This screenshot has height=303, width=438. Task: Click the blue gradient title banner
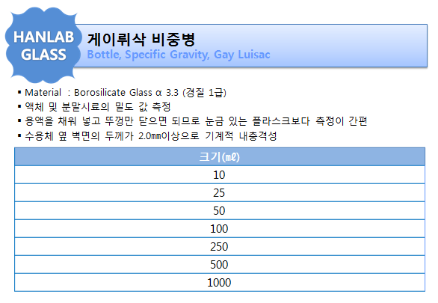tap(251, 46)
